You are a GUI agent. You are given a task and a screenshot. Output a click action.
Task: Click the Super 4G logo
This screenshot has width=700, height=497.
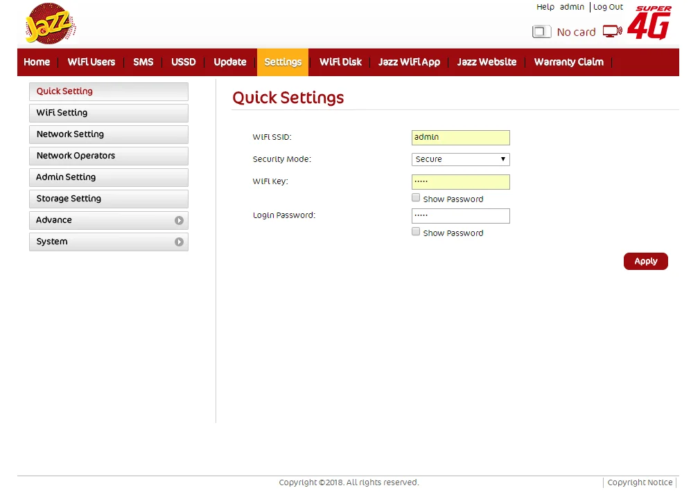pyautogui.click(x=653, y=23)
